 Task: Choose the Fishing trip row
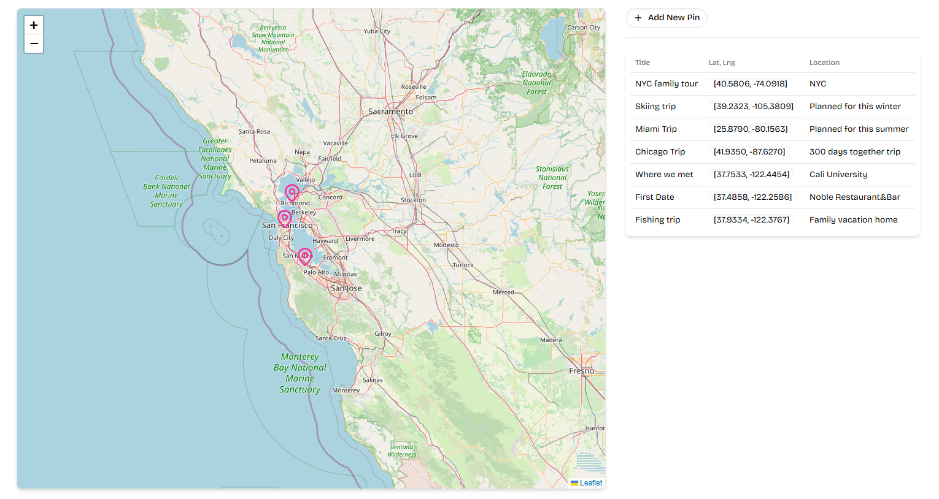[x=657, y=220]
